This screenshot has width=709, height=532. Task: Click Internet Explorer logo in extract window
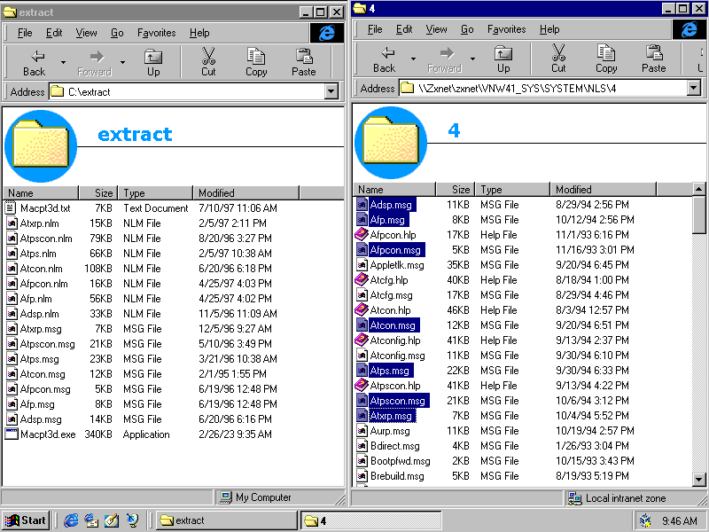(x=326, y=33)
